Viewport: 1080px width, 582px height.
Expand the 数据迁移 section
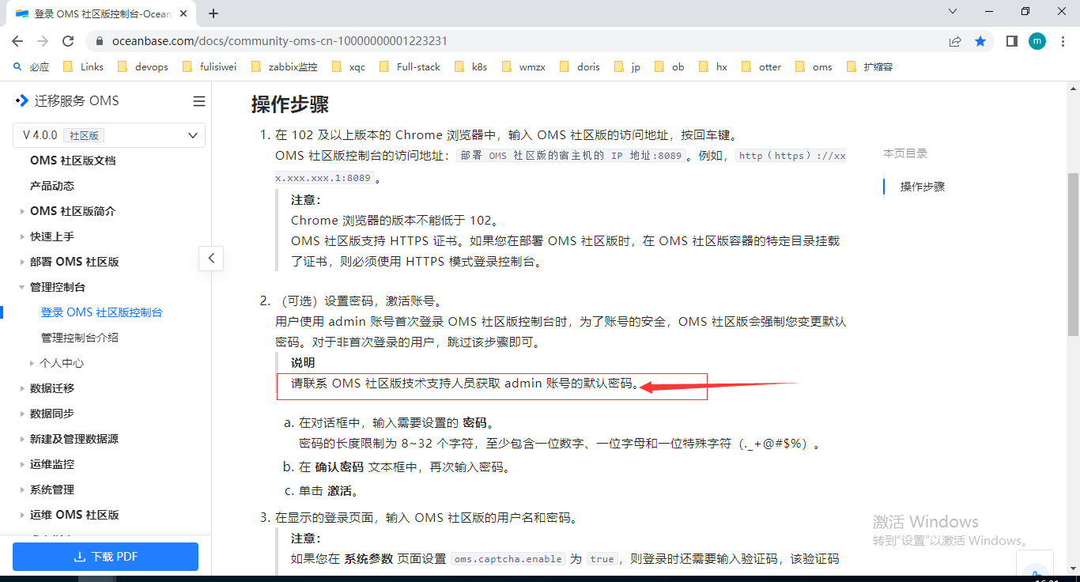coord(22,388)
